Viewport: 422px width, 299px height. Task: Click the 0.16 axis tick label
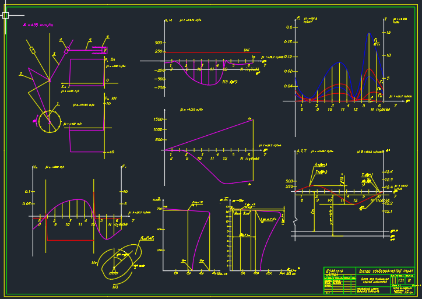[x=288, y=42]
